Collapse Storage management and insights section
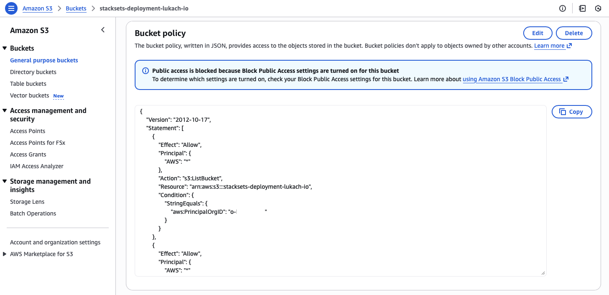The image size is (609, 295). [5, 182]
